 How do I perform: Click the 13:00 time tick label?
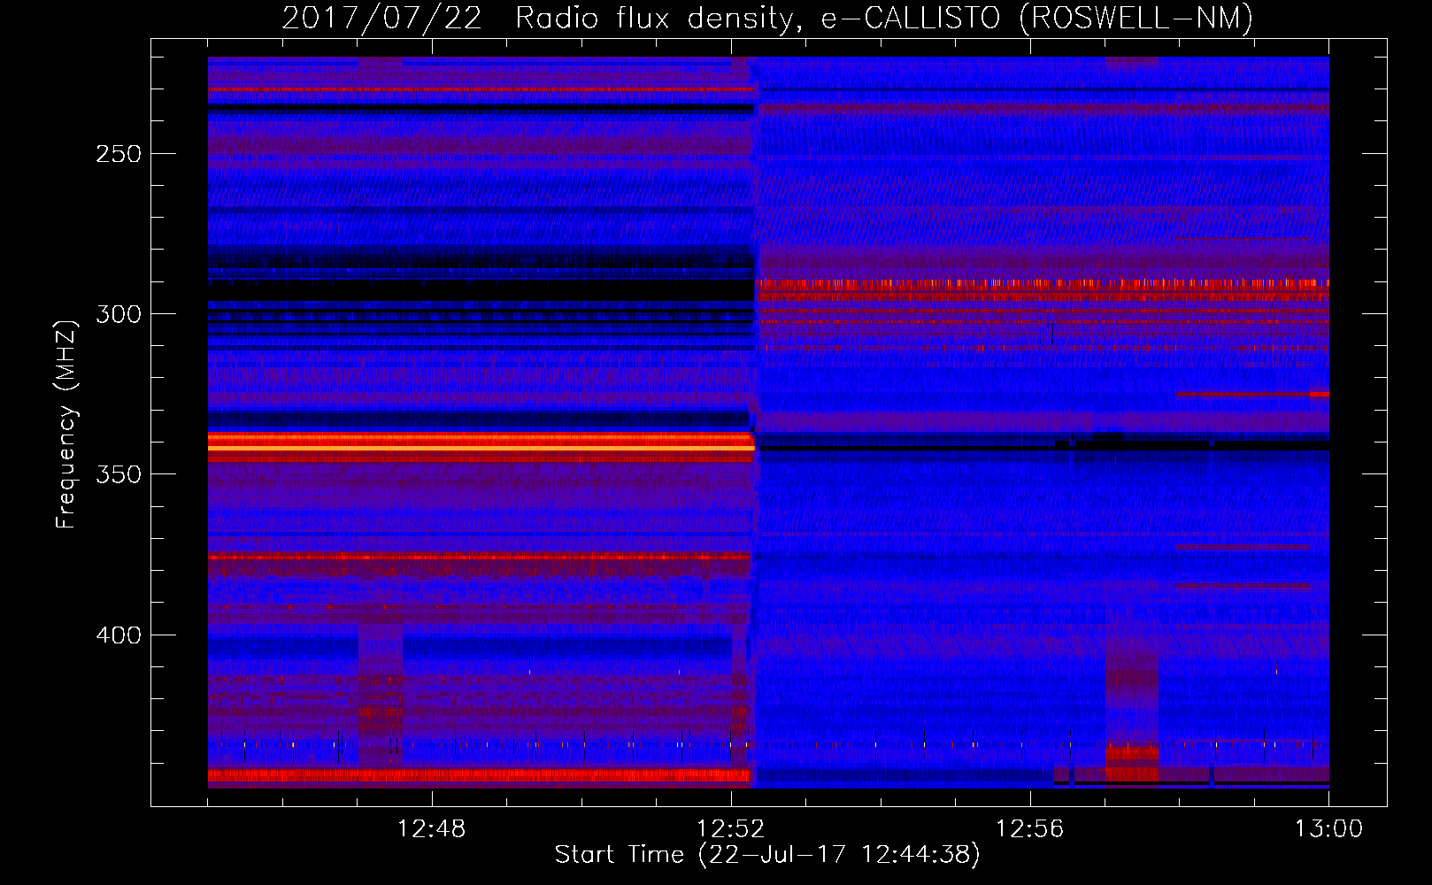(1328, 829)
